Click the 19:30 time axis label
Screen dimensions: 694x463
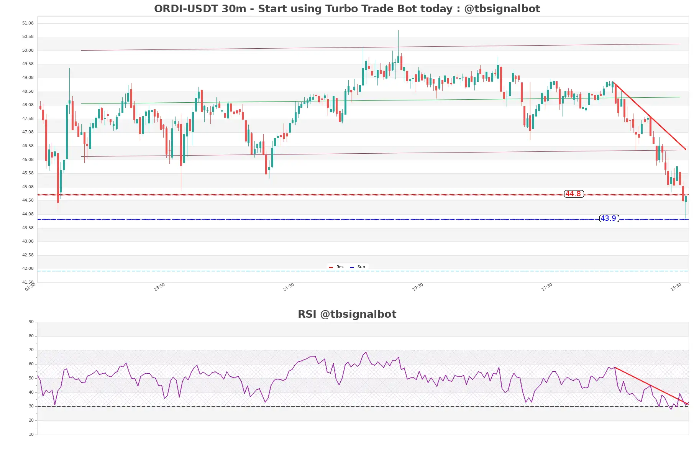(x=418, y=287)
